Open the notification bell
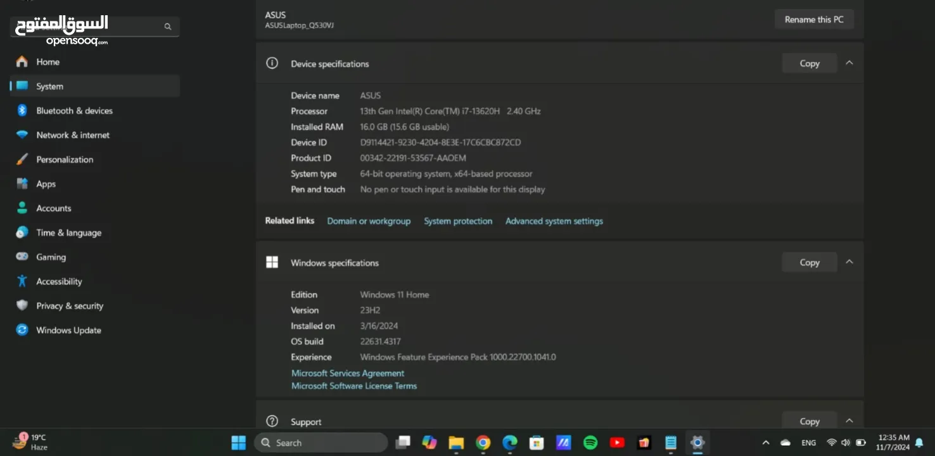Image resolution: width=935 pixels, height=456 pixels. click(x=919, y=443)
